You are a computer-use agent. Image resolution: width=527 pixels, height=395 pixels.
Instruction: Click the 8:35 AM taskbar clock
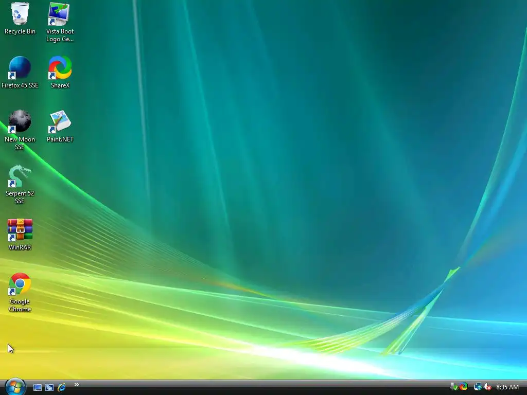(507, 387)
